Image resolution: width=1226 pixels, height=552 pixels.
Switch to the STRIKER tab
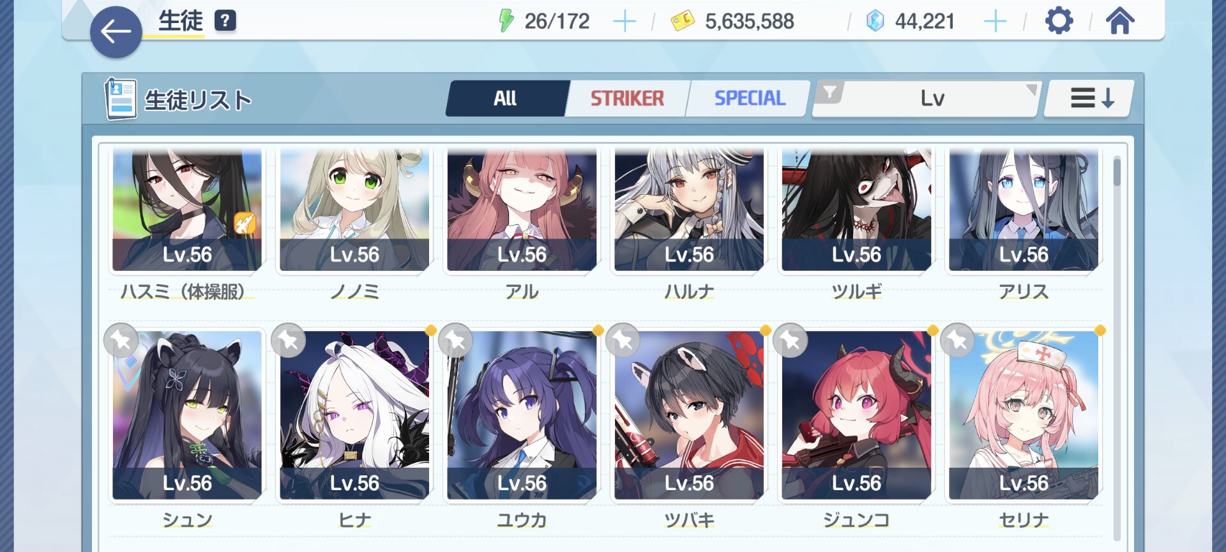(x=627, y=98)
